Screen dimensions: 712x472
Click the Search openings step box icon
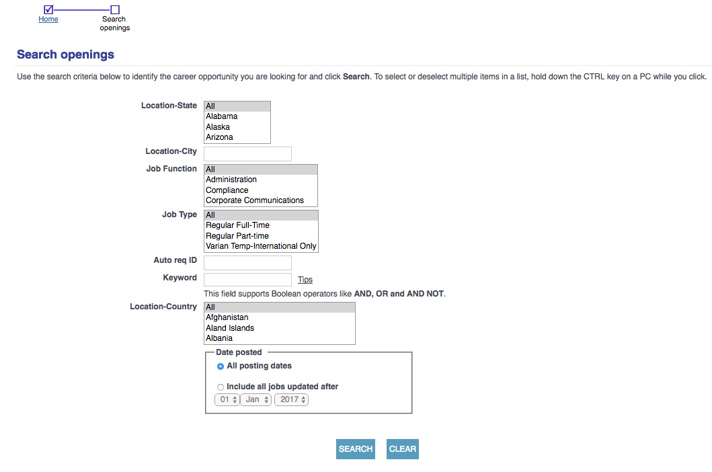click(116, 9)
